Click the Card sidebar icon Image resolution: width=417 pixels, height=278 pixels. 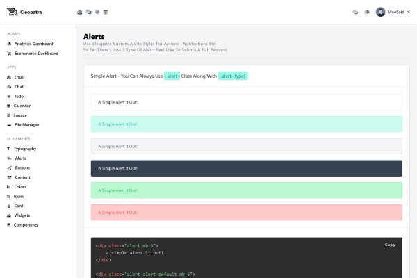coord(9,206)
